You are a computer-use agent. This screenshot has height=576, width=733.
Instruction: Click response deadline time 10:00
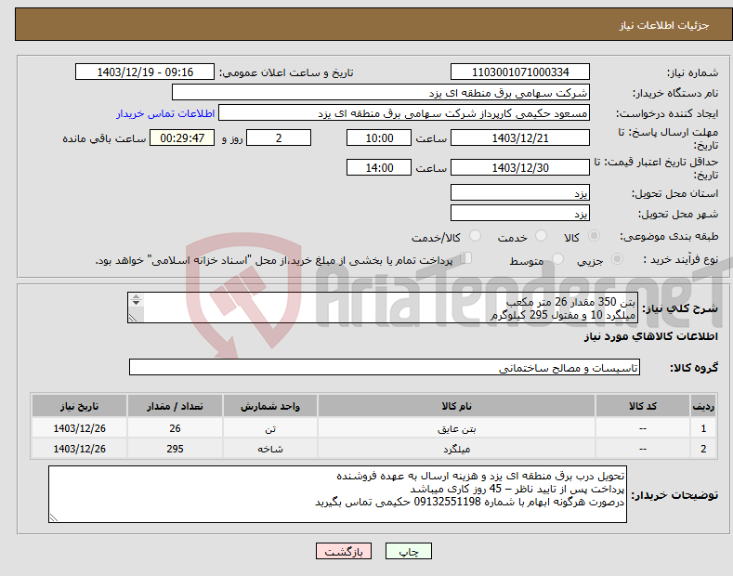coord(379,137)
